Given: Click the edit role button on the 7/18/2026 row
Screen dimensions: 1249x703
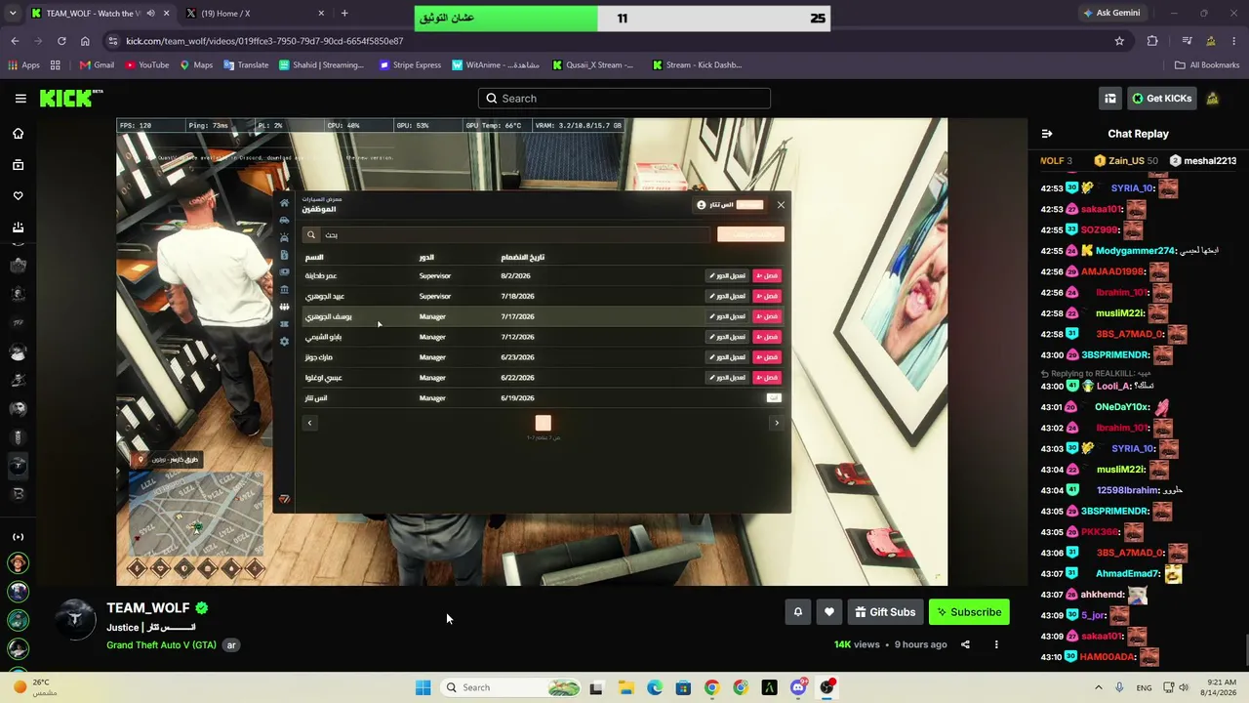Looking at the screenshot, I should [727, 296].
